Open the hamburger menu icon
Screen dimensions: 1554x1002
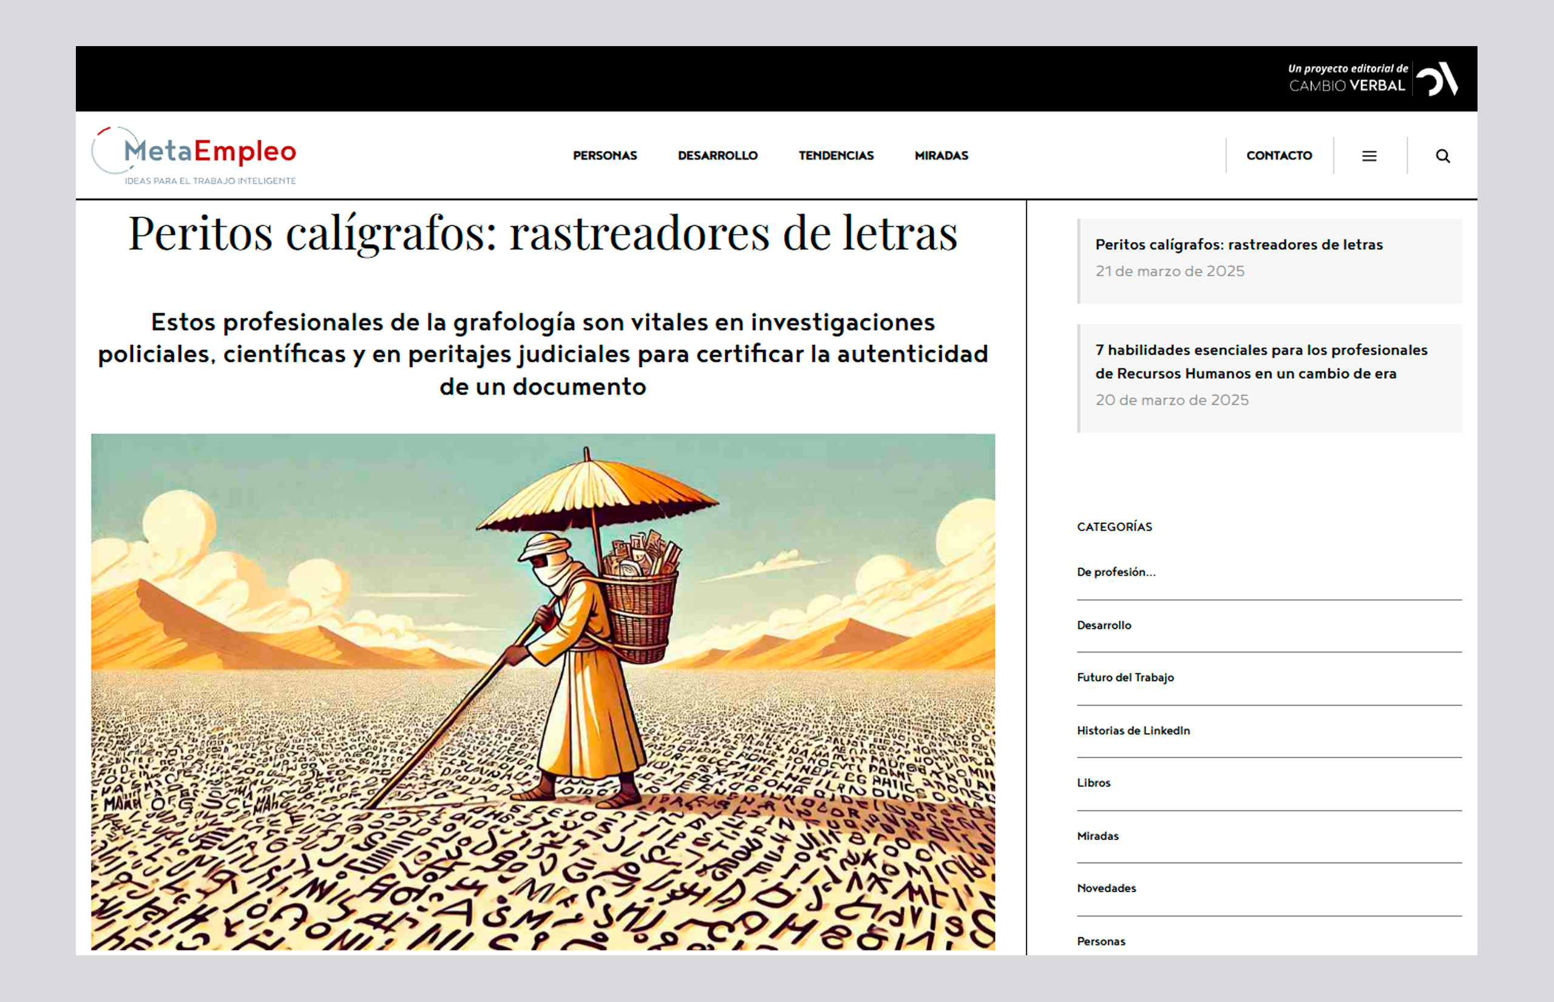(1369, 156)
